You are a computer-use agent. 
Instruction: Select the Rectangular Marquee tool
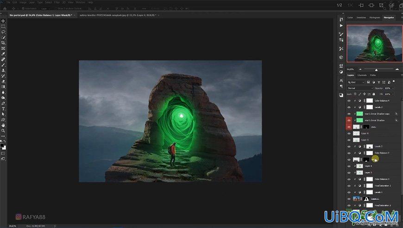click(3, 26)
